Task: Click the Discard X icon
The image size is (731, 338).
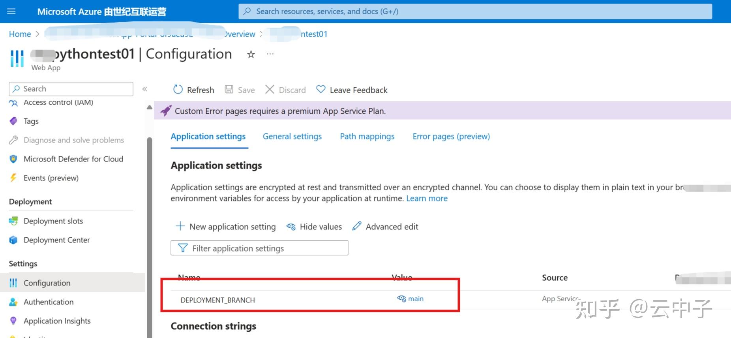Action: 270,89
